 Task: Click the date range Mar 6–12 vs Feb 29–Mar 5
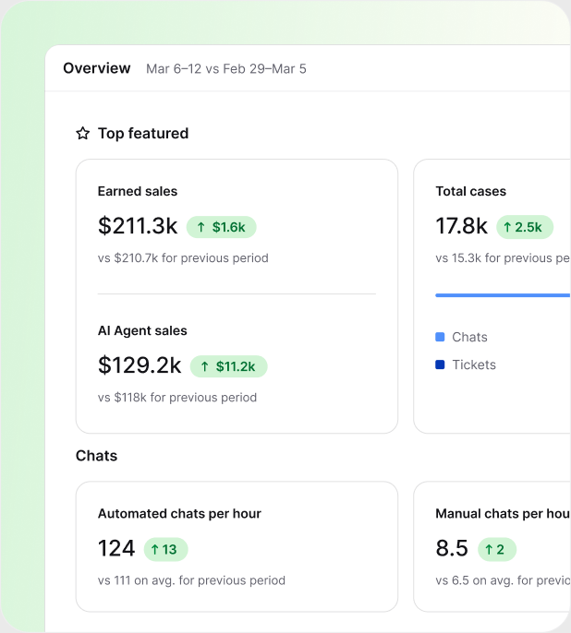pyautogui.click(x=225, y=68)
